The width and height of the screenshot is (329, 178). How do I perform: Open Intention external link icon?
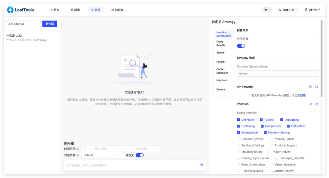pyautogui.click(x=316, y=104)
